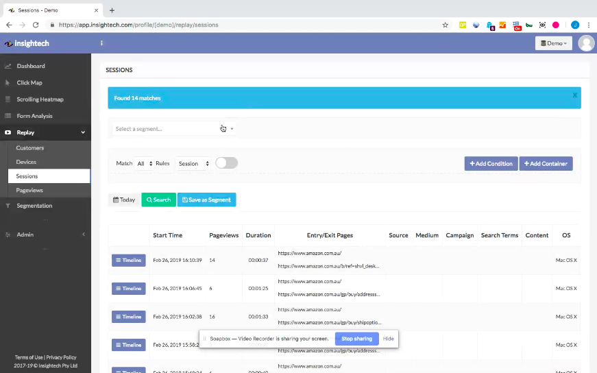Viewport: 597px width, 373px height.
Task: Open Privacy Policy link
Action: (61, 357)
